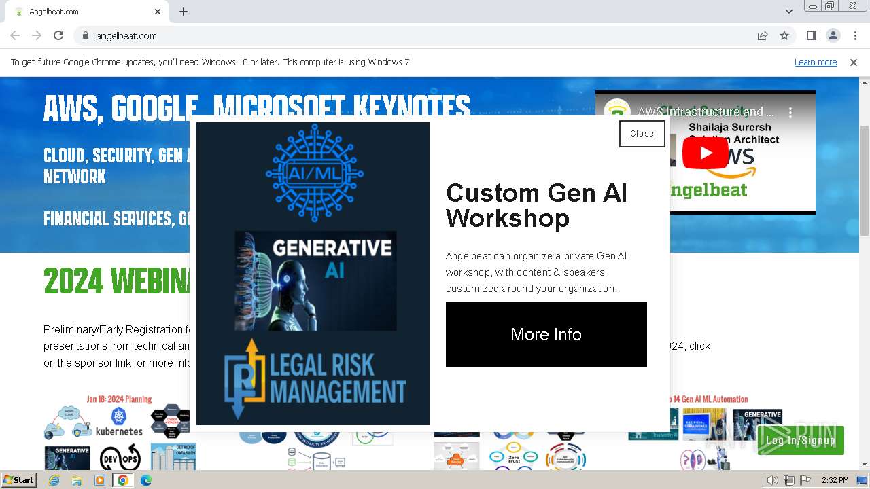
Task: Click the AI/ML circuit graphic
Action: click(314, 173)
